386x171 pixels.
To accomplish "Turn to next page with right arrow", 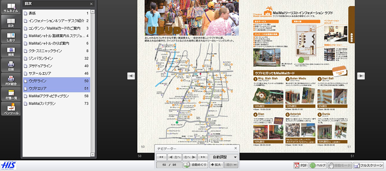I will [361, 76].
